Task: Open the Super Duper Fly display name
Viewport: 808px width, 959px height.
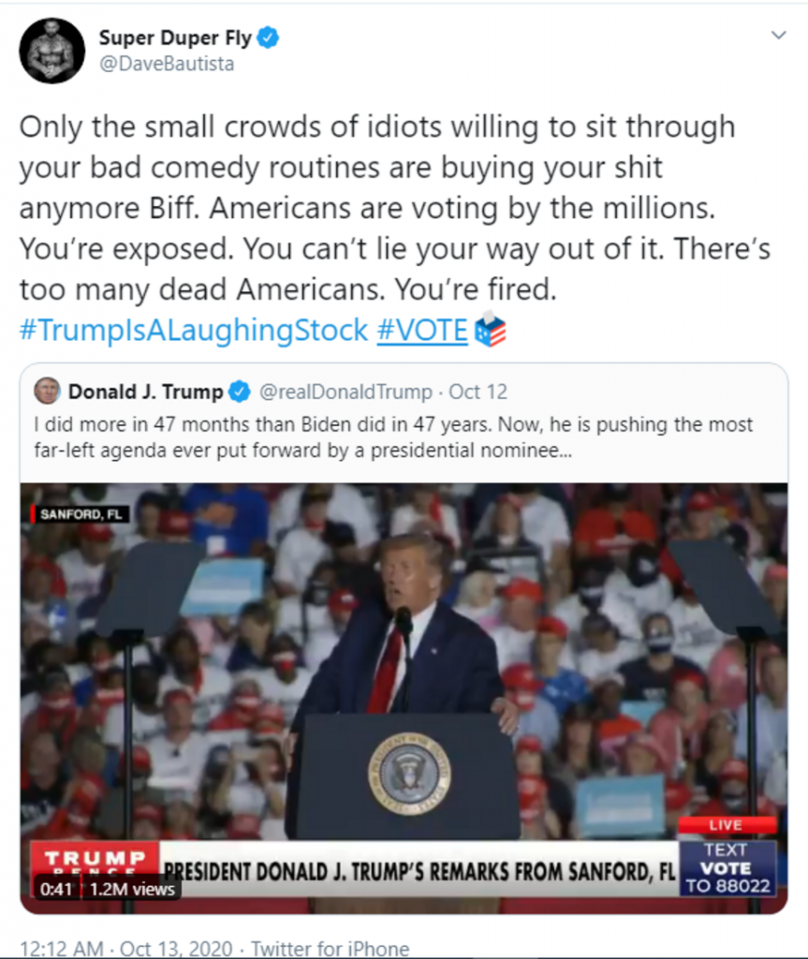Action: pyautogui.click(x=175, y=38)
